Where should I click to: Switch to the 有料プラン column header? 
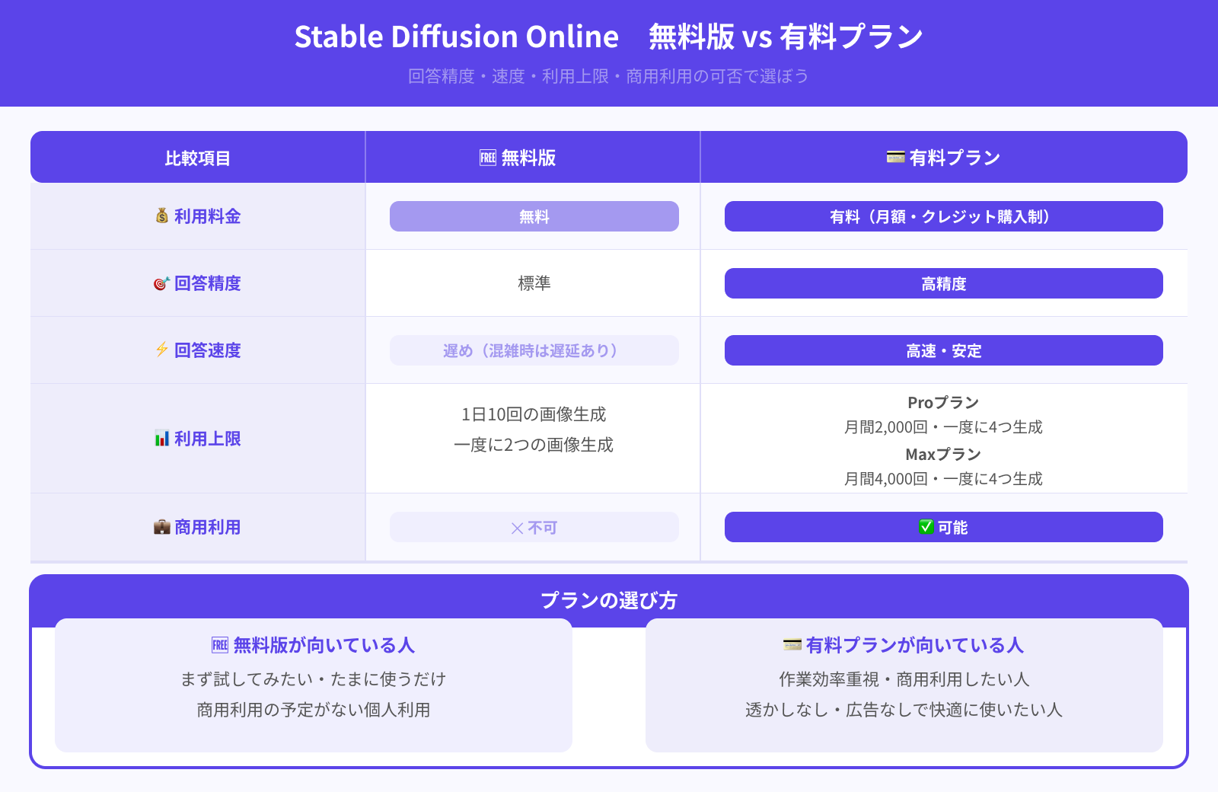coord(944,158)
